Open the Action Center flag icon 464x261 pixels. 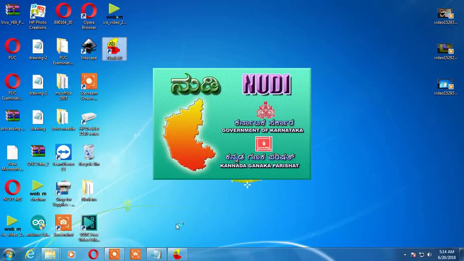click(413, 254)
